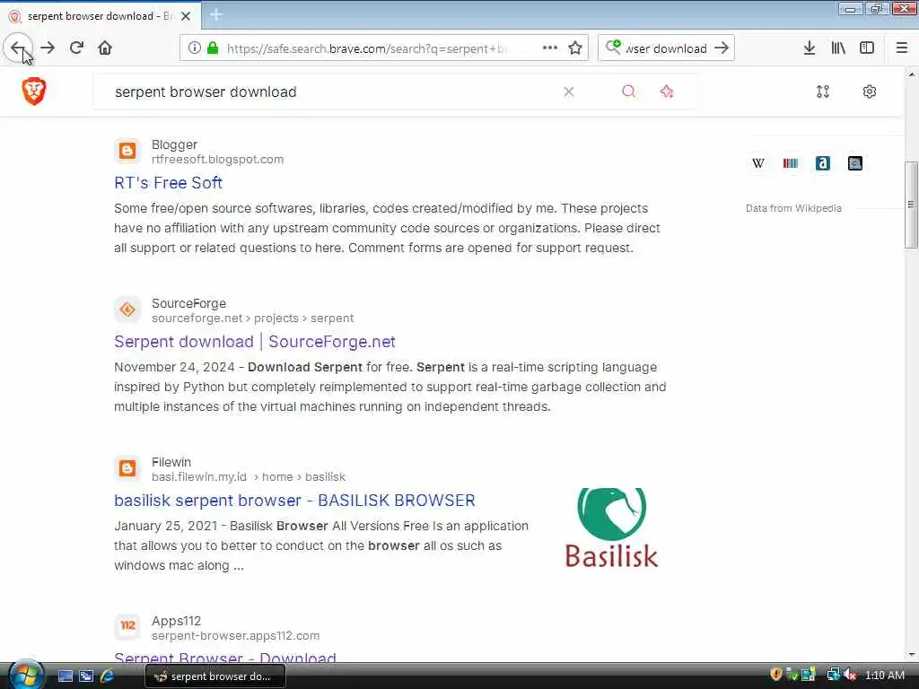919x689 pixels.
Task: Click the dark square icon beside Amazon icon
Action: [854, 163]
